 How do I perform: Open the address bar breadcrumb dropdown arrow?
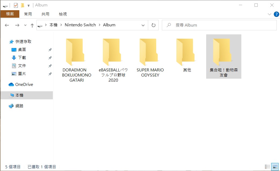point(143,25)
